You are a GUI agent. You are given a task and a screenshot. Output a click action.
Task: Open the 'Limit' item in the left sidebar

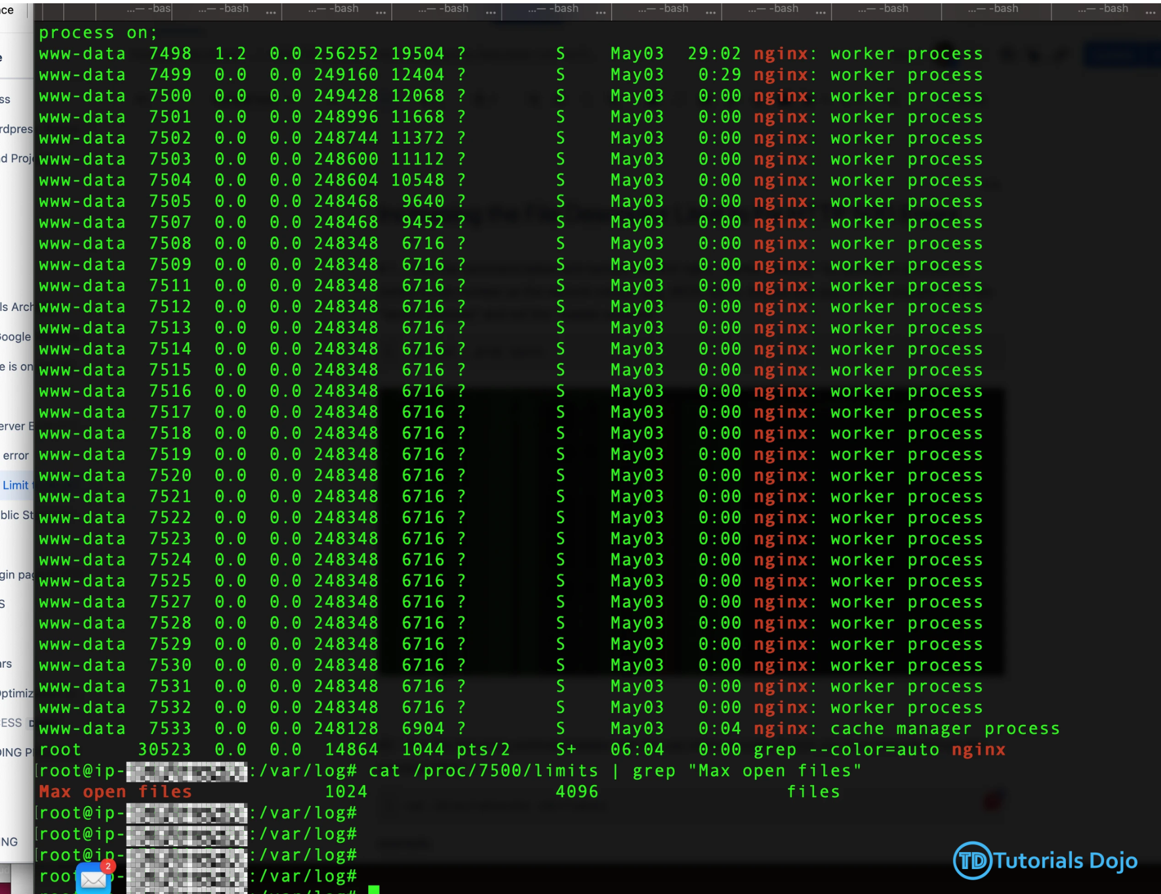(x=16, y=485)
